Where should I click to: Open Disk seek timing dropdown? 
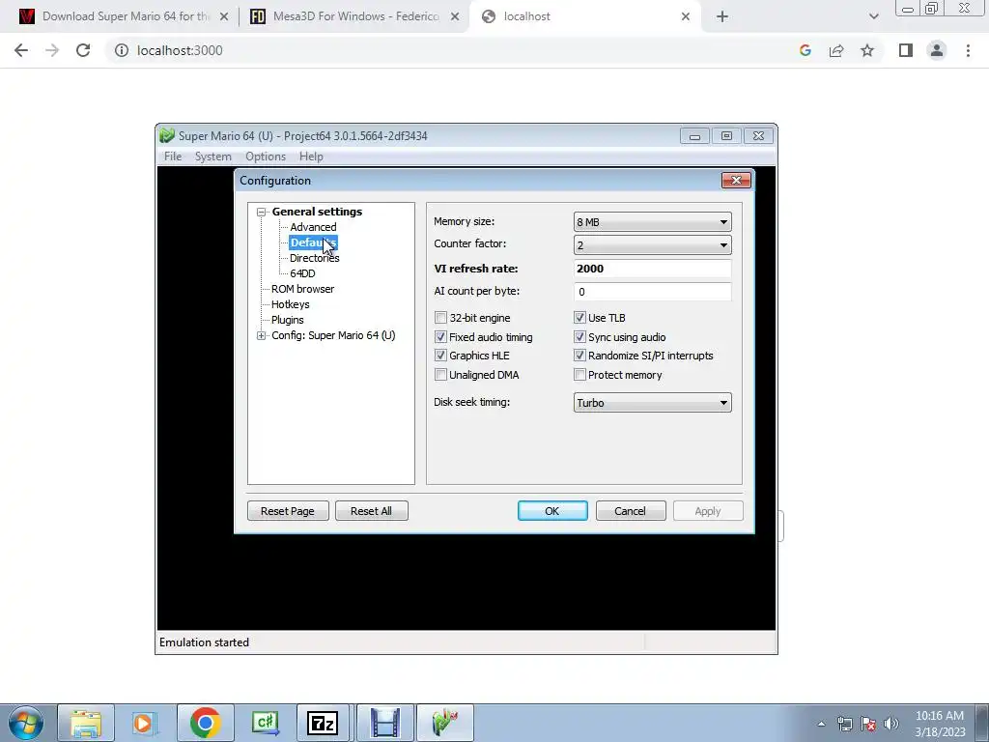point(652,403)
